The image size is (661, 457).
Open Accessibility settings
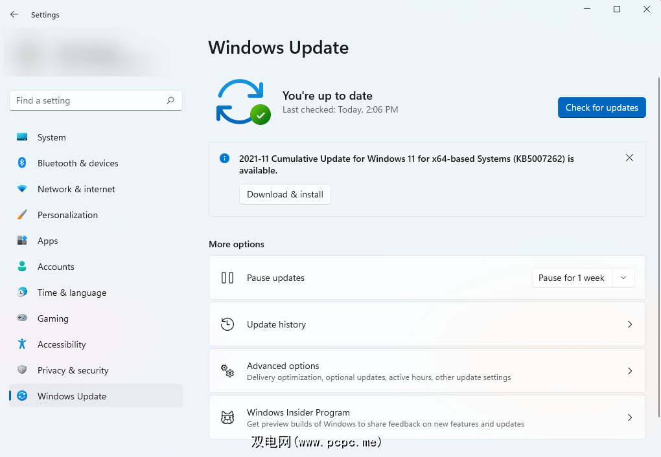click(x=96, y=344)
